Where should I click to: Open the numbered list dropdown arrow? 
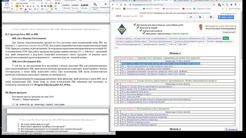point(48,3)
